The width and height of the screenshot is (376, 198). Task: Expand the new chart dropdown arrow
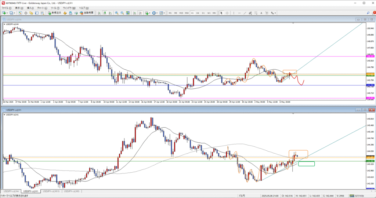[x=8, y=13]
